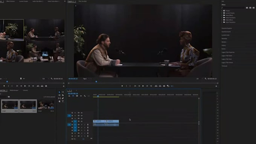Click Extract button in Program monitor
Viewport: 256px width, 144px height.
click(160, 86)
